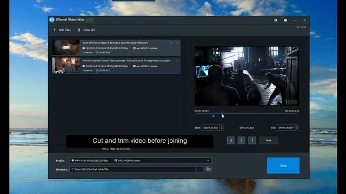Select the iMovie Complete Guide video thumbnail
Image resolution: width=346 pixels, height=194 pixels.
pyautogui.click(x=66, y=65)
